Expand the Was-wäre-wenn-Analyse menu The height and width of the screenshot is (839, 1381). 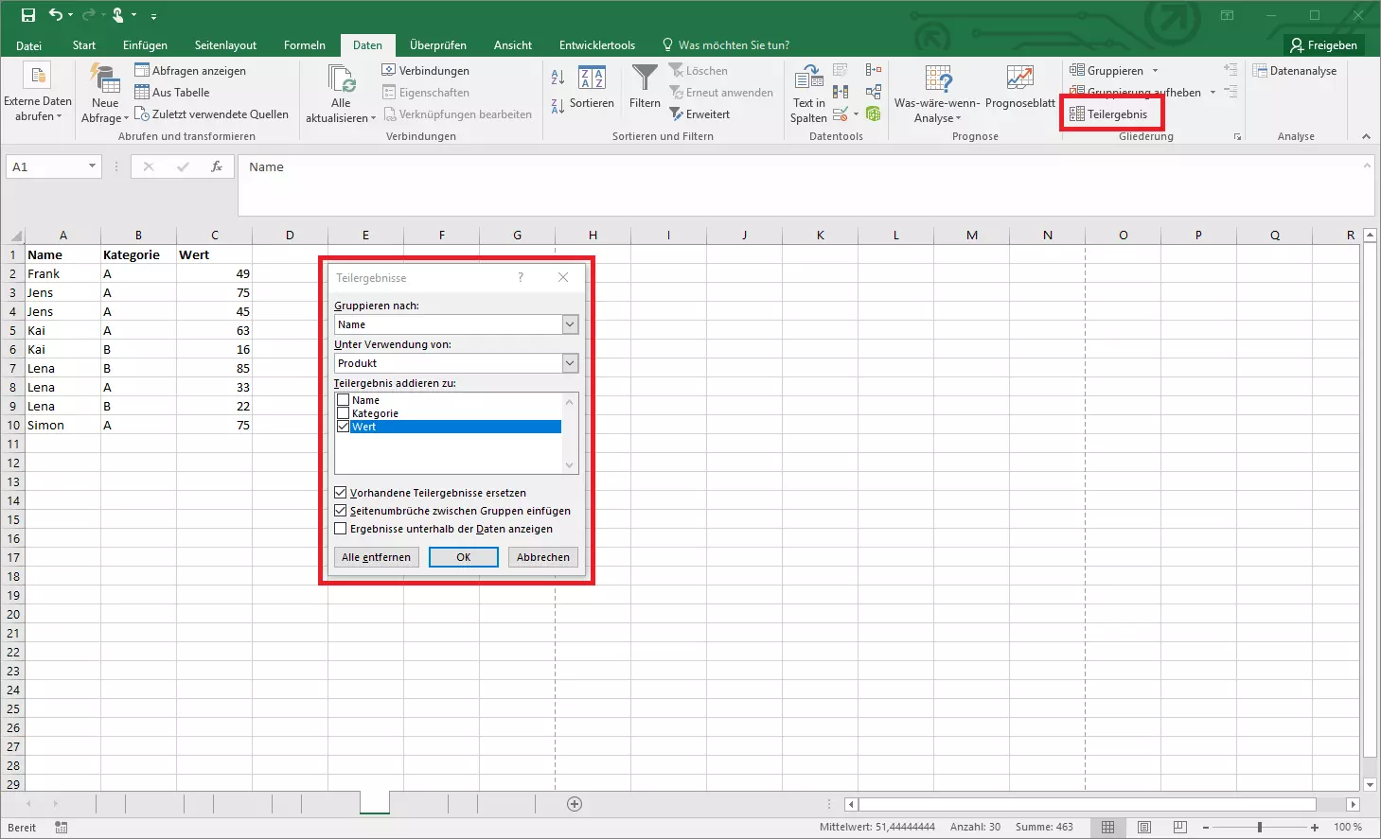pos(937,118)
